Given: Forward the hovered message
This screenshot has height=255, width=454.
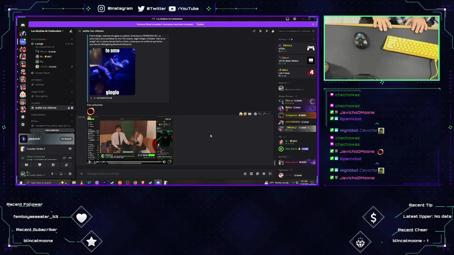Looking at the screenshot, I should pos(264,114).
